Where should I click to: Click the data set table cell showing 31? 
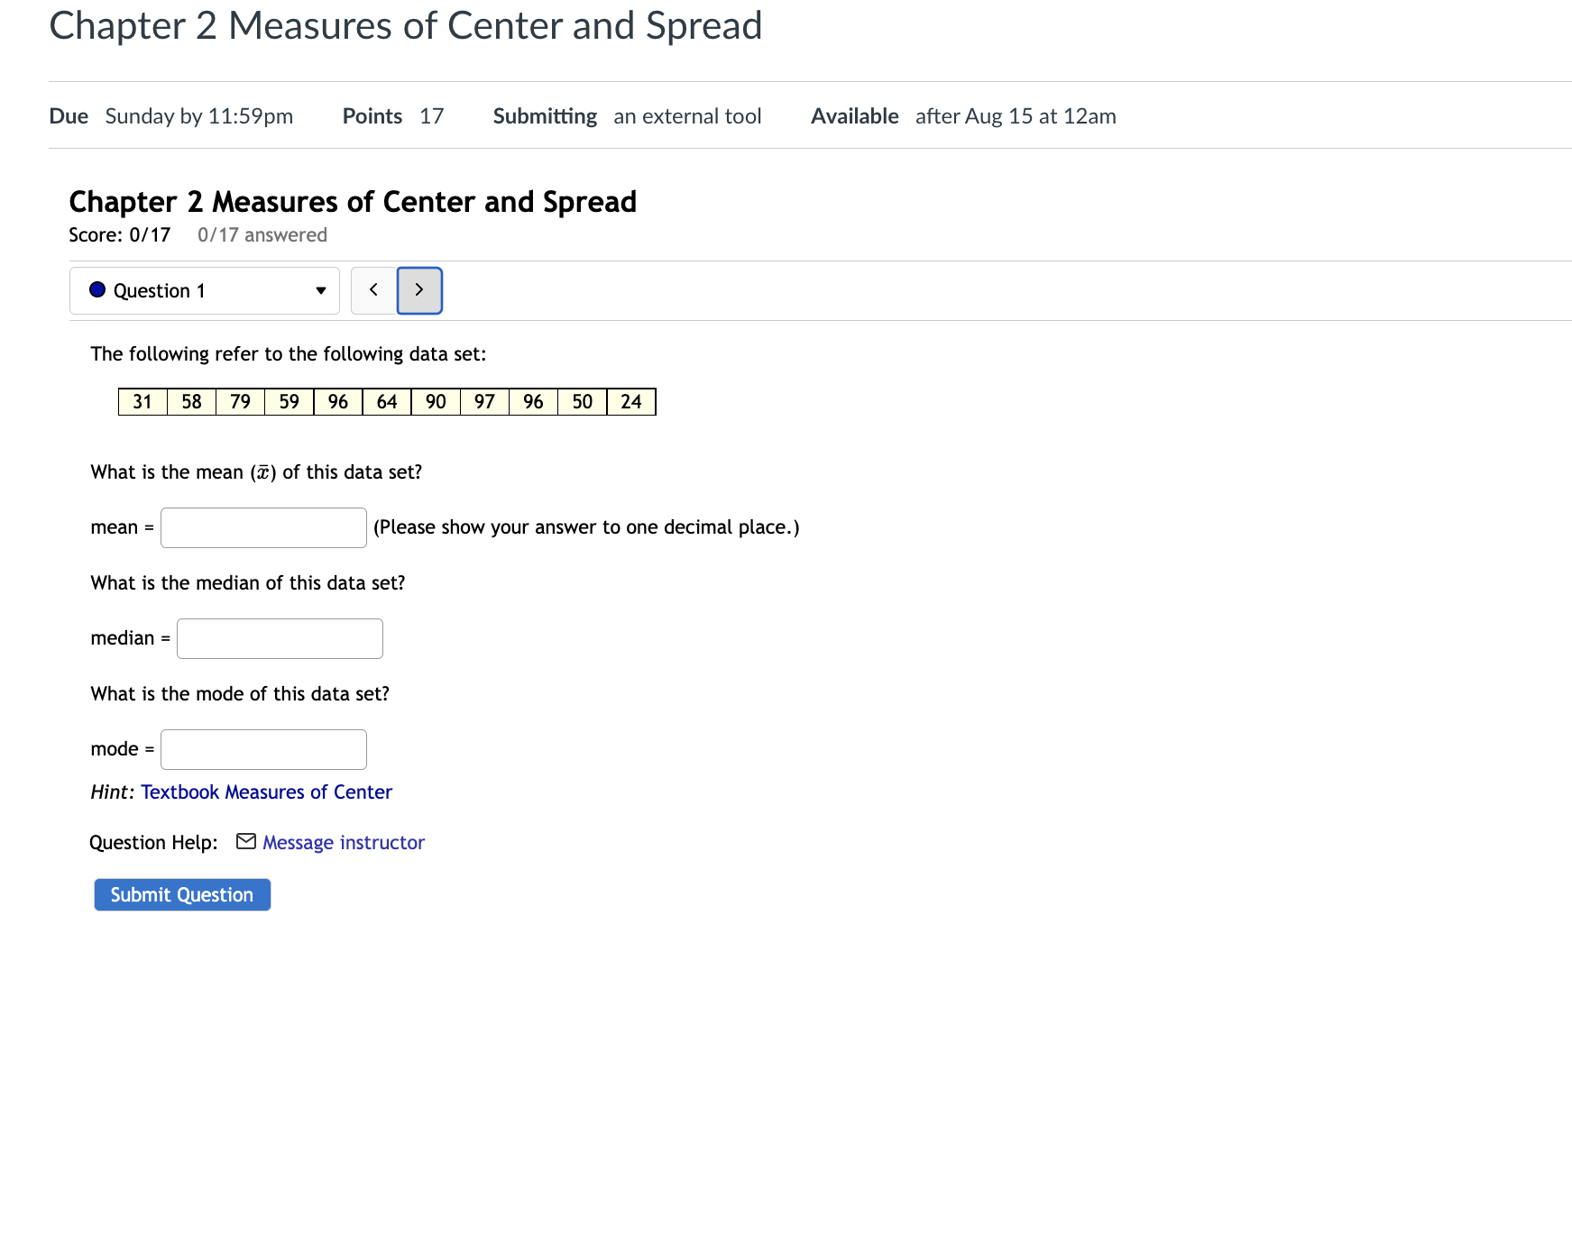coord(142,401)
